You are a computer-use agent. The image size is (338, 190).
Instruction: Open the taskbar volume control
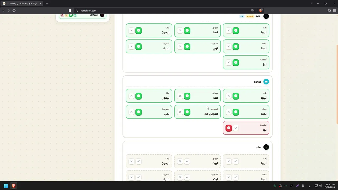coord(321,186)
